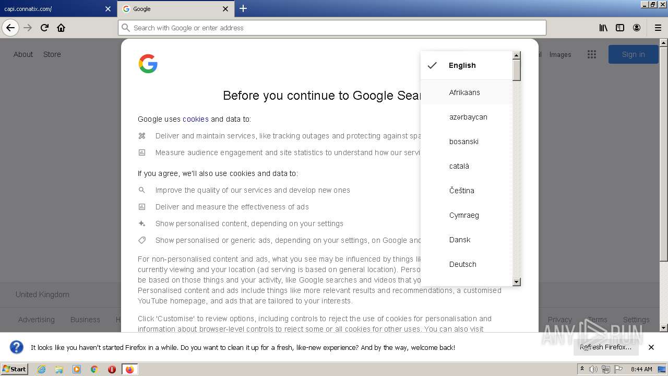Click the language list scrollbar thumb
668x376 pixels.
(517, 70)
